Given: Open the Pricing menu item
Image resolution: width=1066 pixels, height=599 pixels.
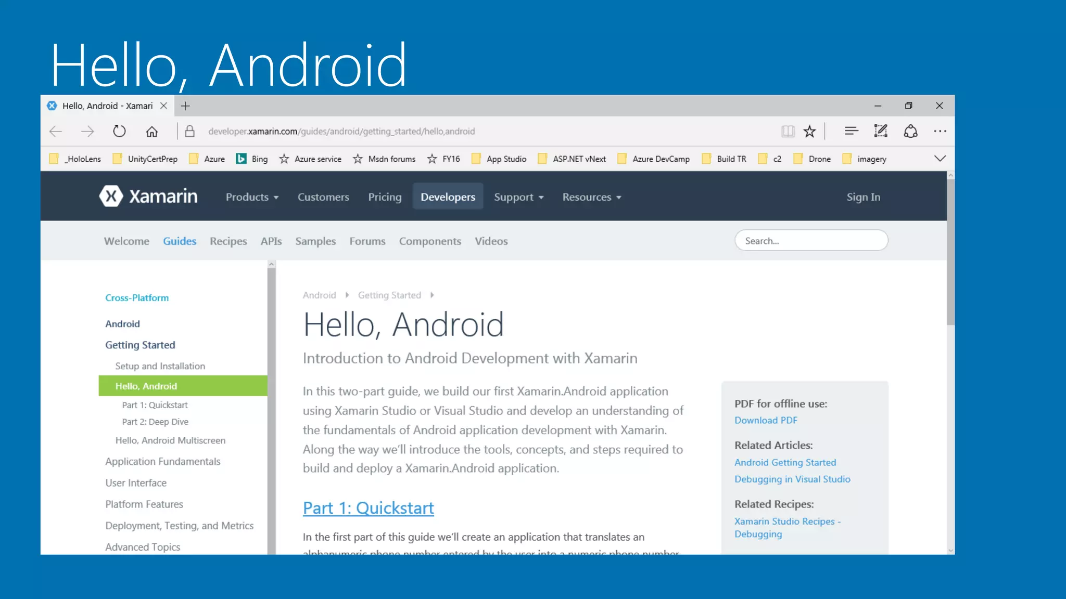Looking at the screenshot, I should click(385, 197).
